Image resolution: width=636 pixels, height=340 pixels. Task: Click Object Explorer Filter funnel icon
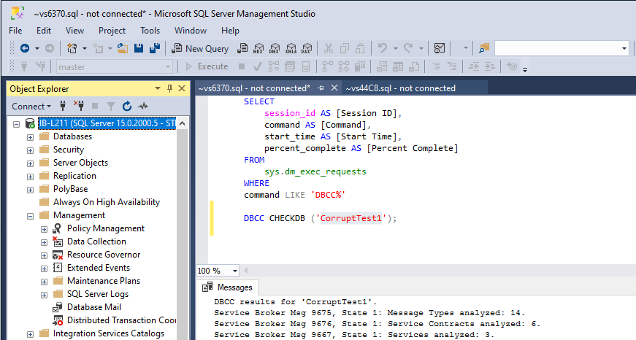111,107
